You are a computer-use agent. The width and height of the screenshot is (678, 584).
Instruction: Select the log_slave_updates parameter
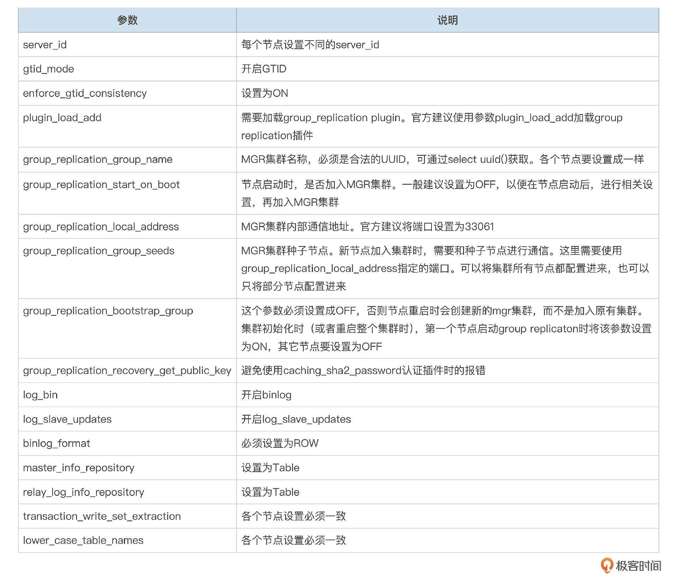tap(67, 419)
